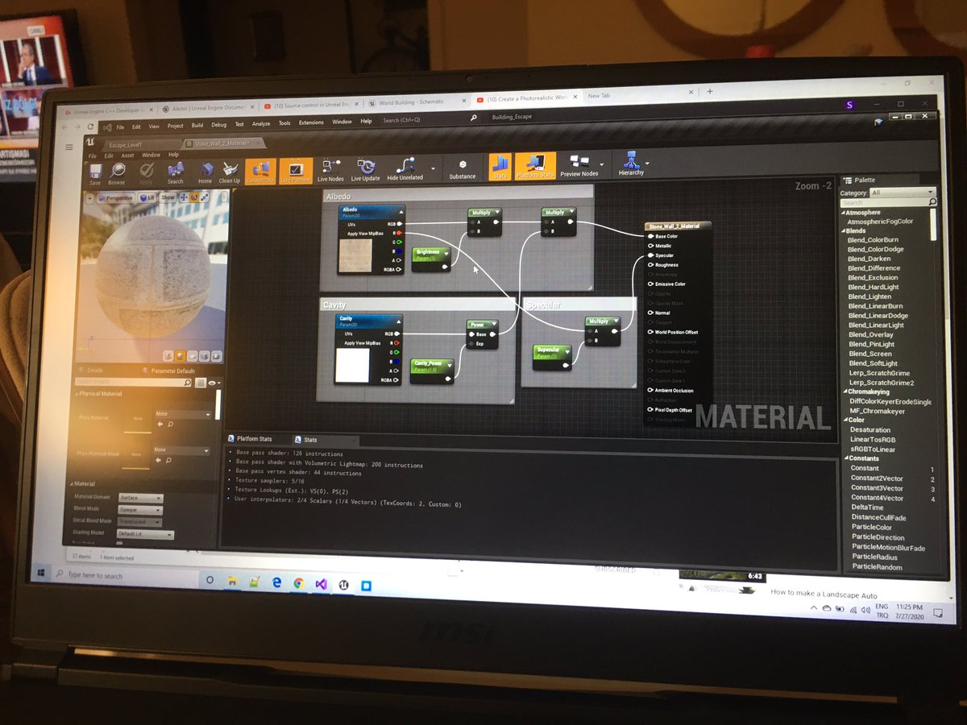Click the Perspective viewport mode button
This screenshot has height=725, width=967.
pos(115,197)
